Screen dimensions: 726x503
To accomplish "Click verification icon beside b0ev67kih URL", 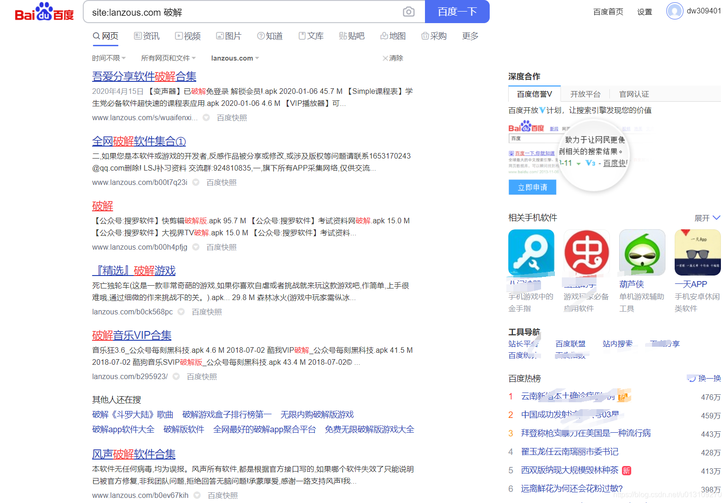I will pyautogui.click(x=197, y=495).
